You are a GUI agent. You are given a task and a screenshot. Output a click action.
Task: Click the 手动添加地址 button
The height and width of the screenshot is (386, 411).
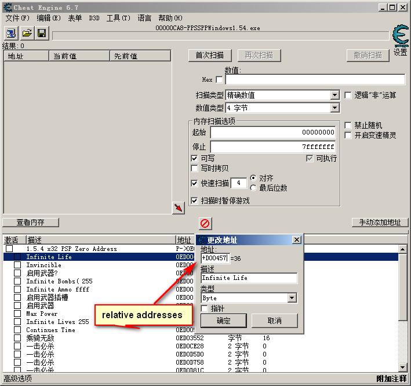[380, 223]
